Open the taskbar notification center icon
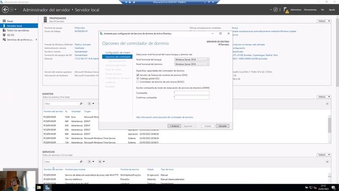This screenshot has width=339, height=191. click(333, 187)
